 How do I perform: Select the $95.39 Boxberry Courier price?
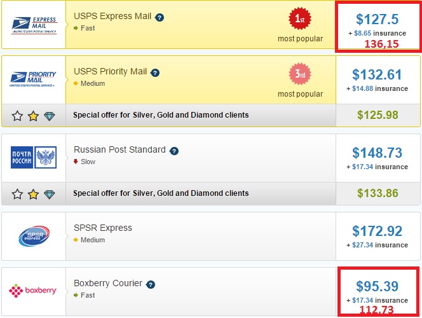pyautogui.click(x=378, y=286)
